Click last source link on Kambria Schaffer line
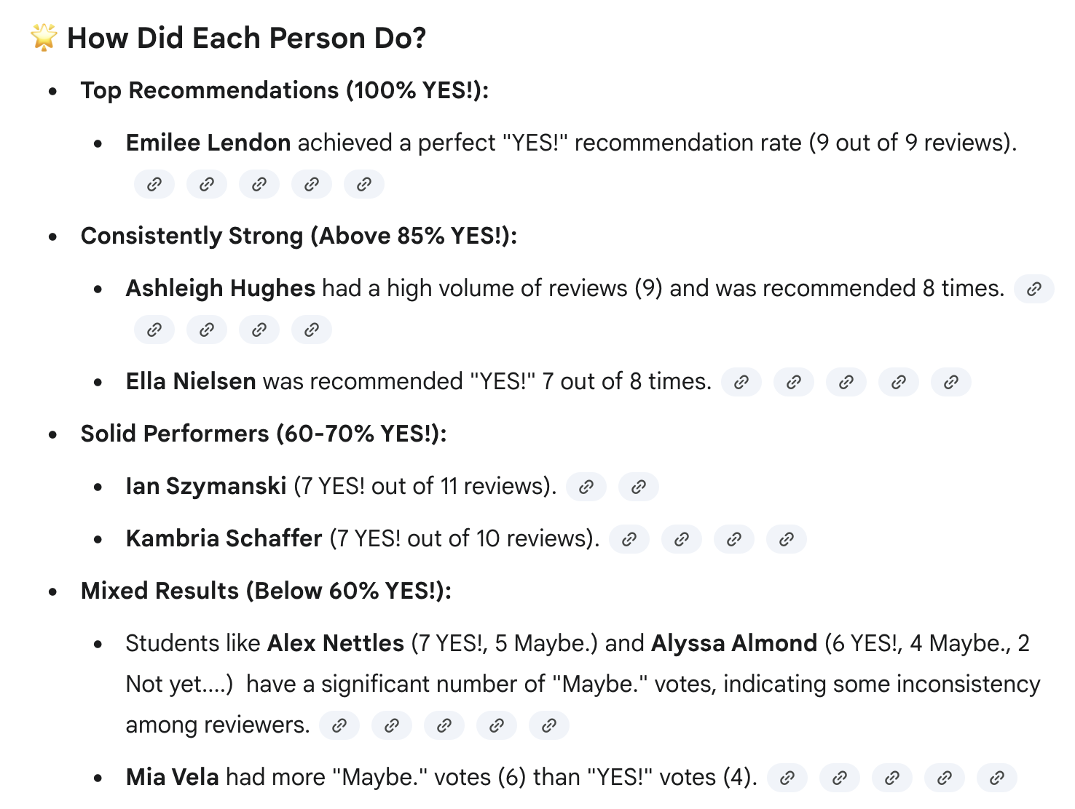The image size is (1075, 809). tap(787, 539)
